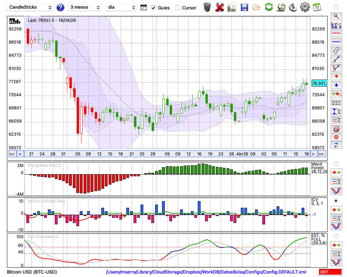Select the red horizontal line tool
Screen dimensions: 347x277
click(x=336, y=33)
